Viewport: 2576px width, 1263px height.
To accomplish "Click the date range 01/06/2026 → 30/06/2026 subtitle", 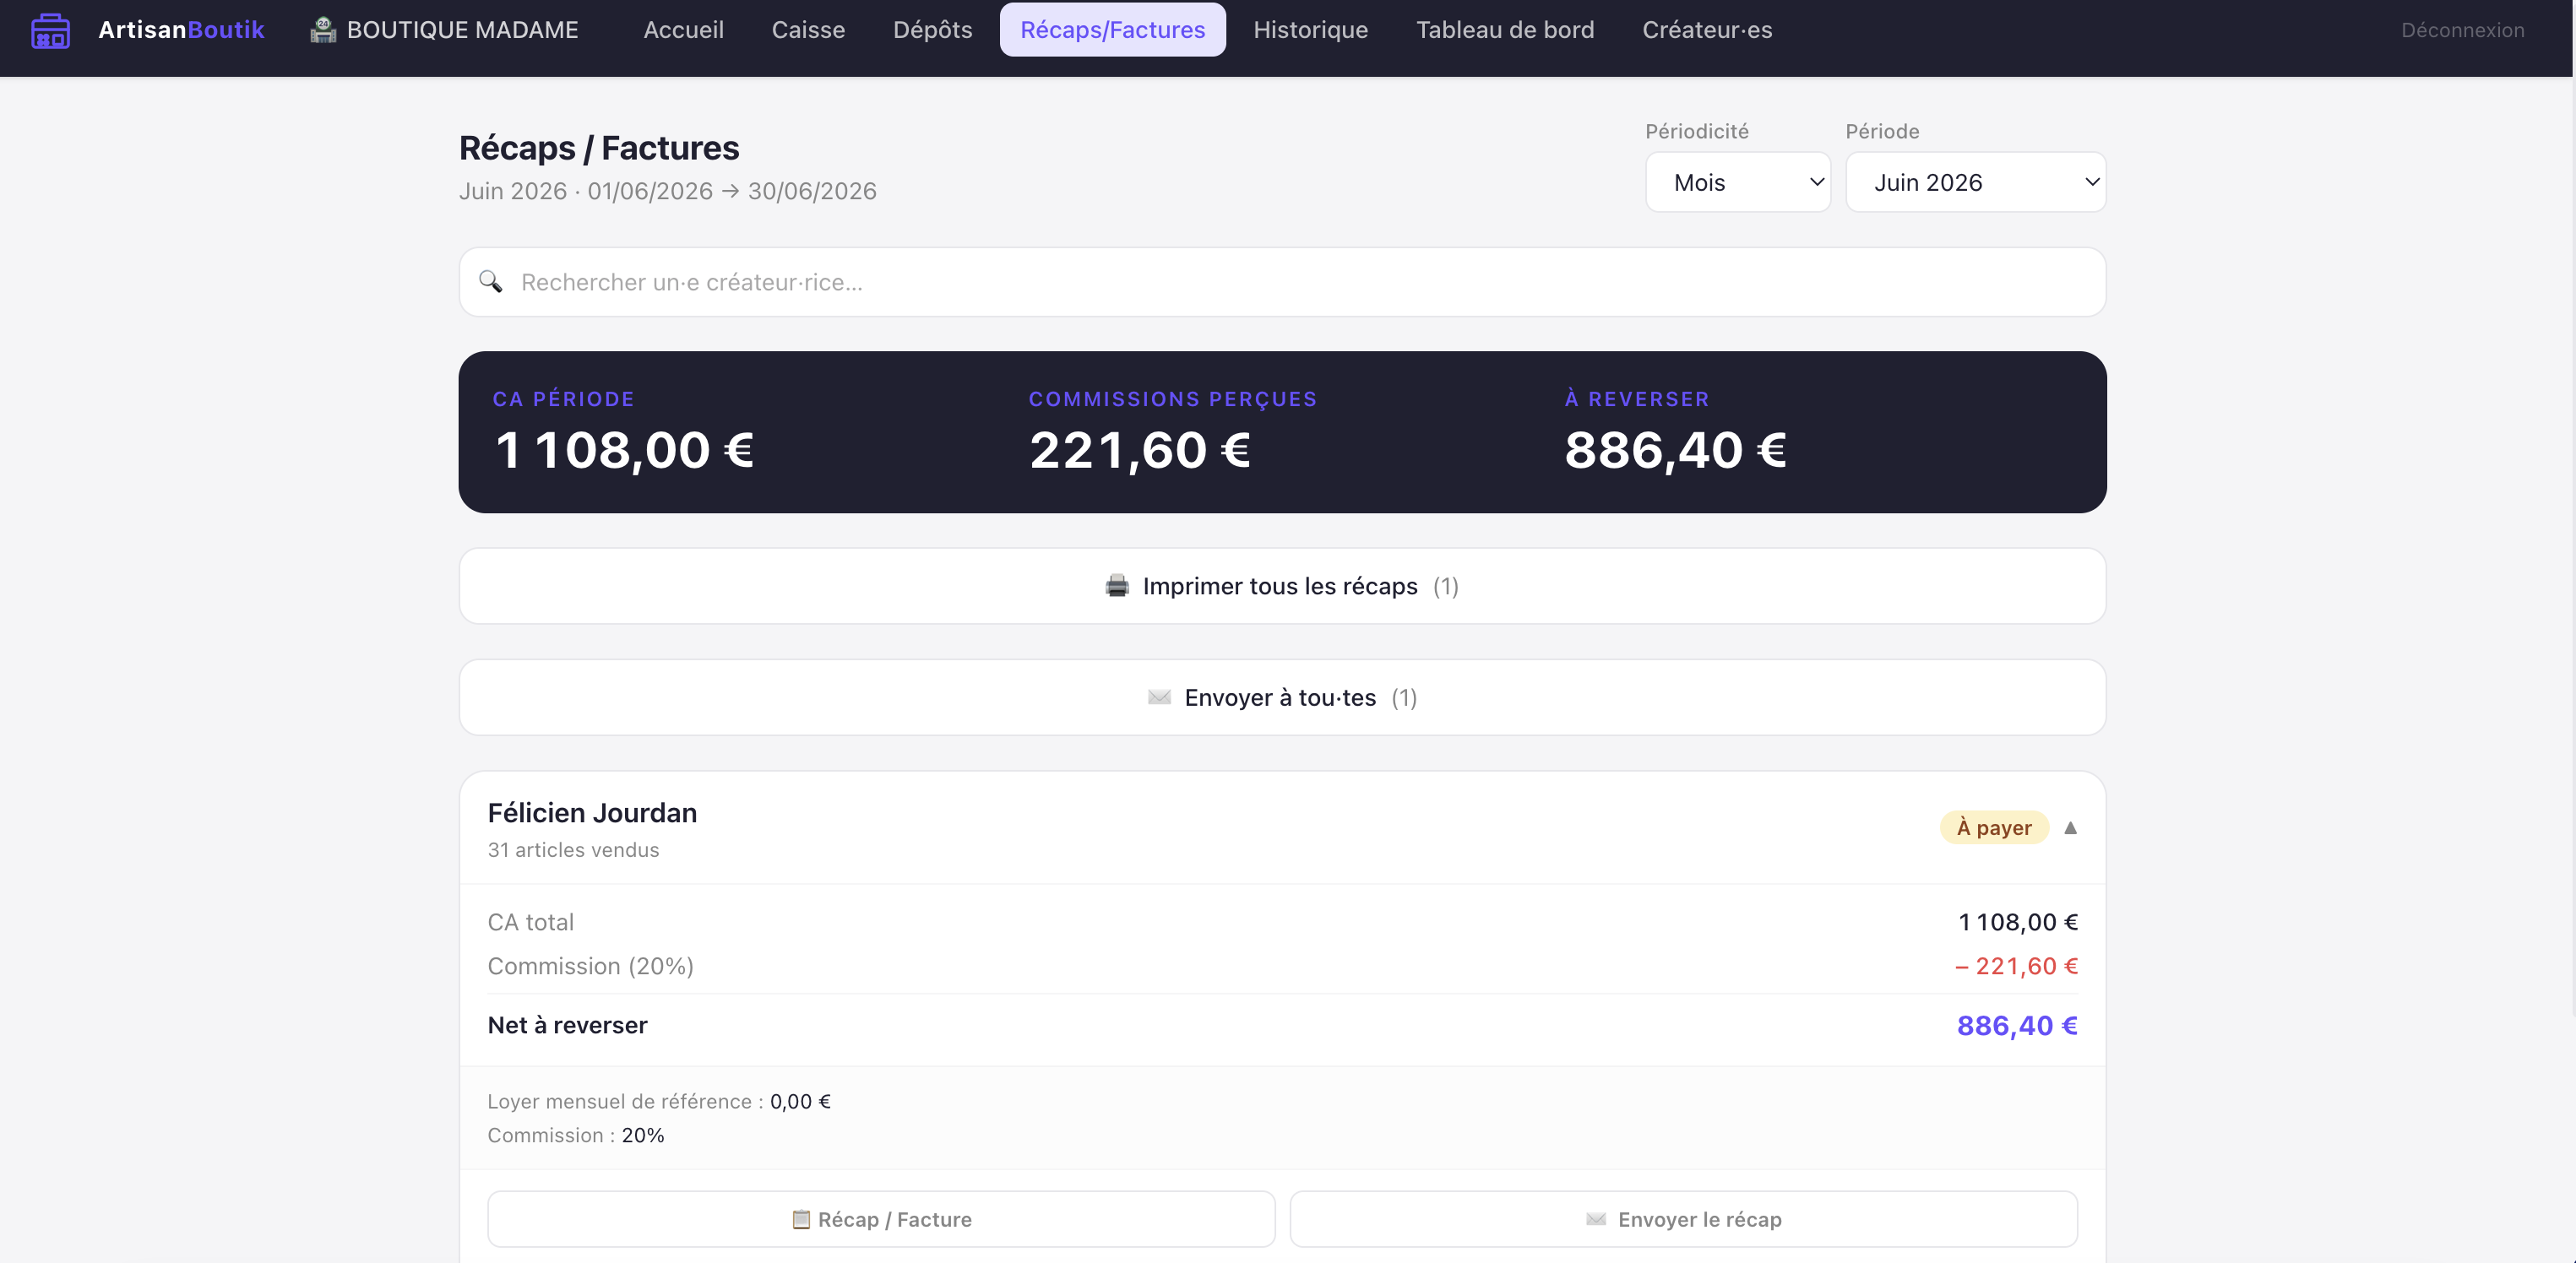I will (731, 191).
